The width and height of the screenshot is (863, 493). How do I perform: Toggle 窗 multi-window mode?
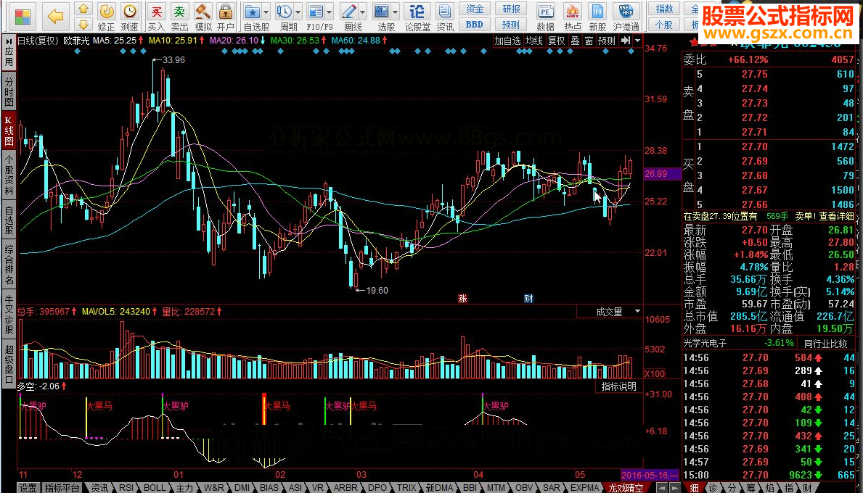tap(589, 41)
